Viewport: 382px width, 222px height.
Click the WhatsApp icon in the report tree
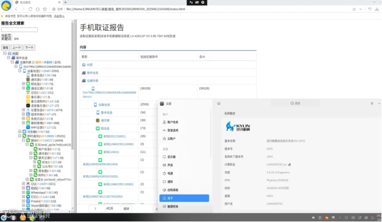click(x=28, y=193)
